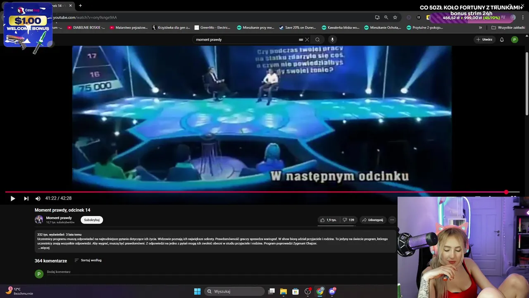Open the Moment prawdy channel avatar
The height and width of the screenshot is (298, 529).
tap(39, 220)
